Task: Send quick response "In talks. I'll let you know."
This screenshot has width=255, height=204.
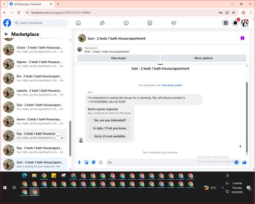Action: click(110, 128)
